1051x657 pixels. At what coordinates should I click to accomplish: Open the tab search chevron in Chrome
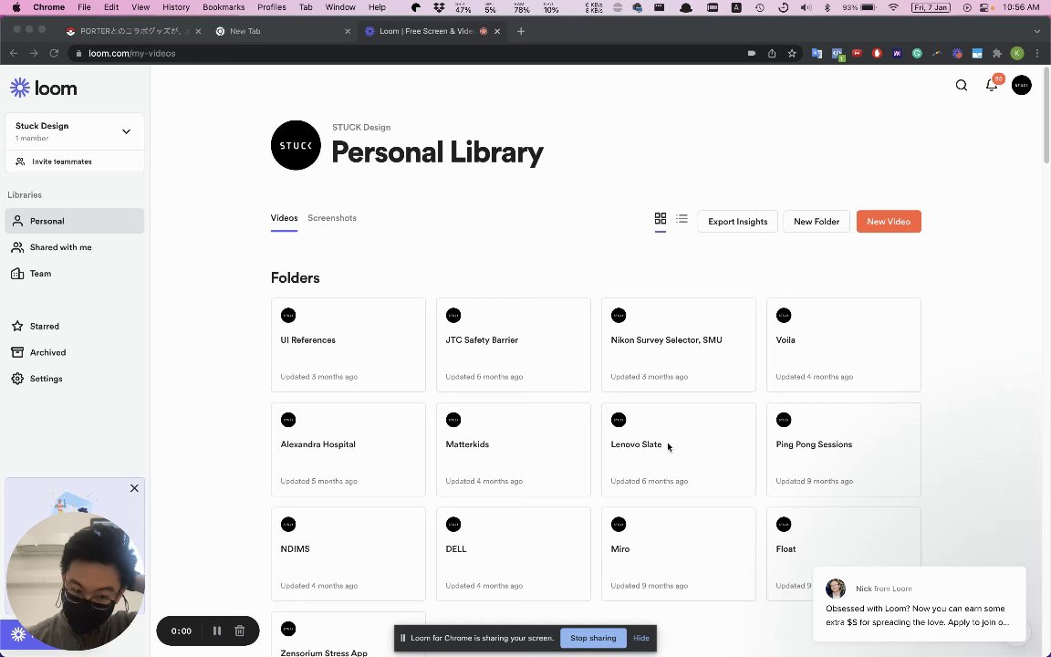coord(1037,31)
